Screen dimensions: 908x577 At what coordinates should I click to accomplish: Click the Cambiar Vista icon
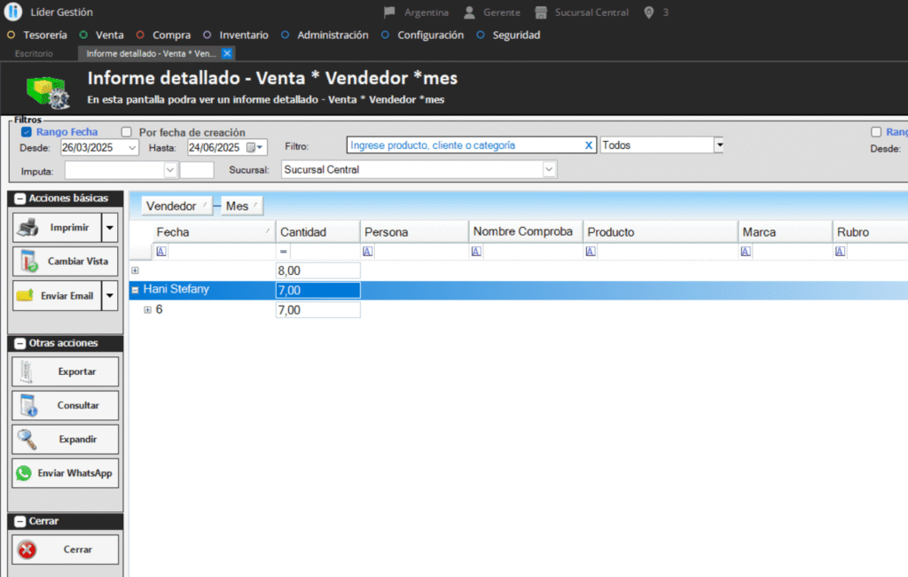pyautogui.click(x=28, y=261)
